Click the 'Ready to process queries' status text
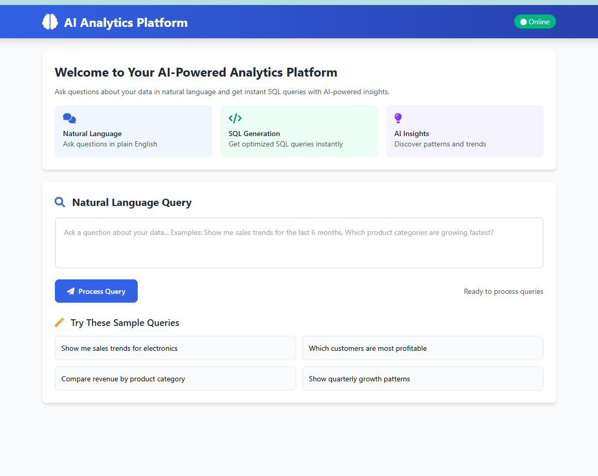This screenshot has height=476, width=598. pyautogui.click(x=503, y=291)
